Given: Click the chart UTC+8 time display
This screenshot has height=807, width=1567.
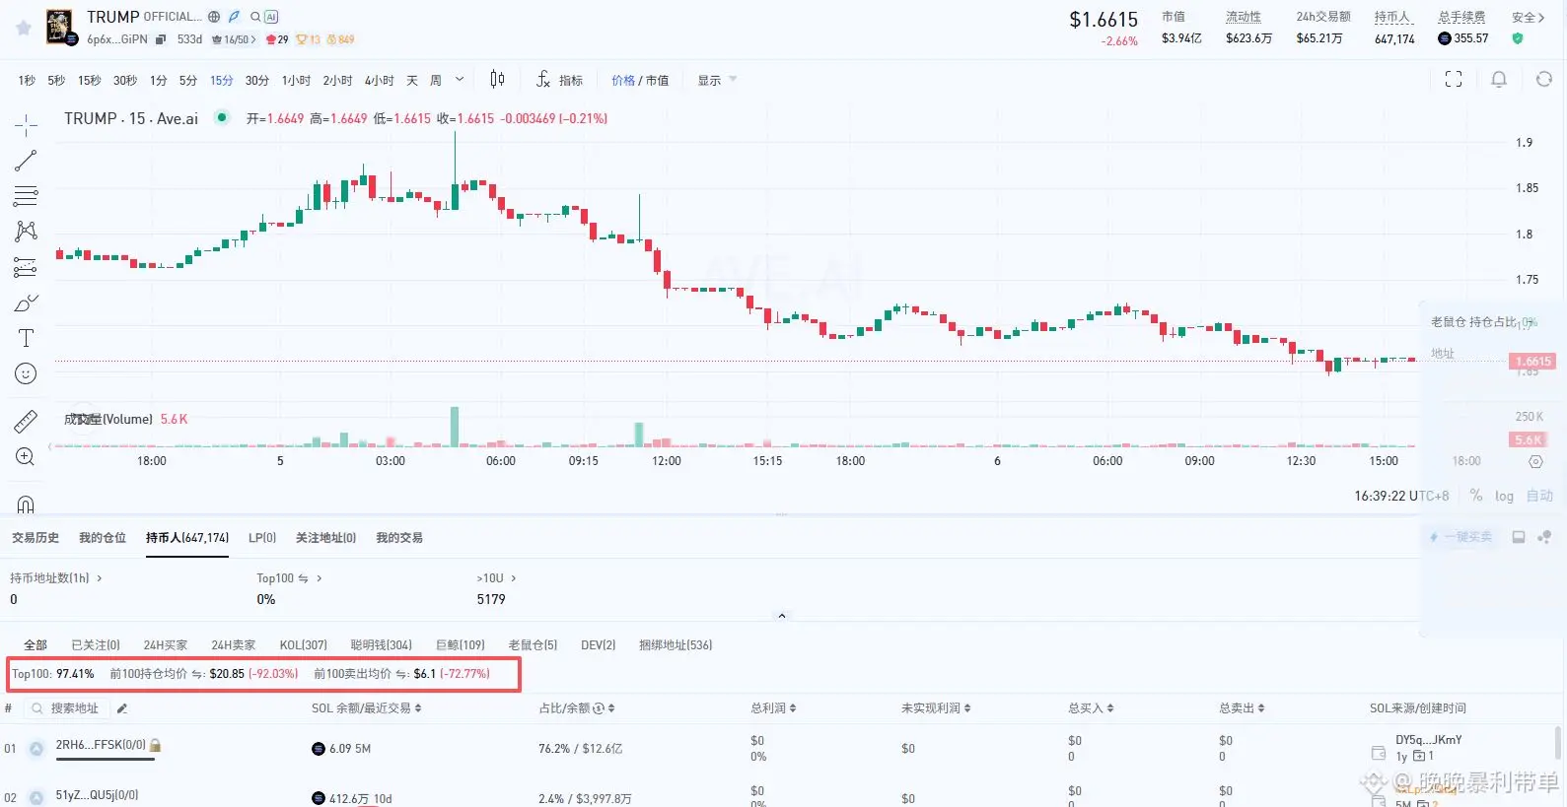Looking at the screenshot, I should coord(1401,496).
